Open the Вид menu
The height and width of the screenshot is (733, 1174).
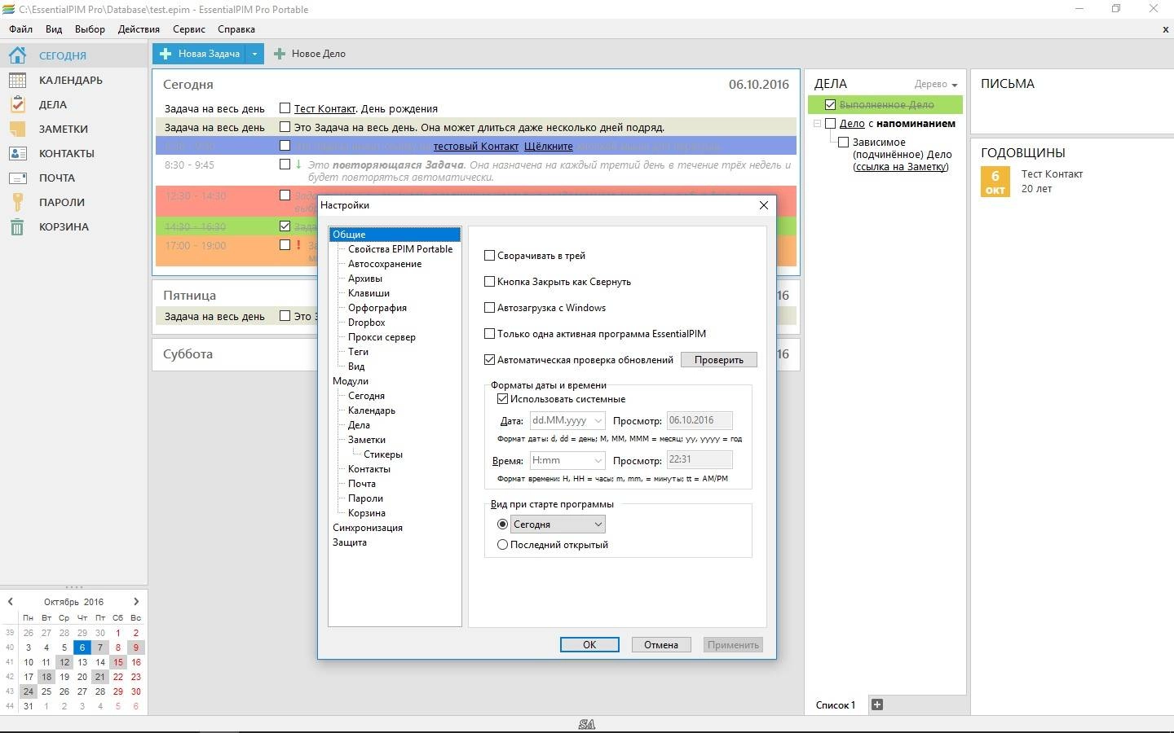pos(54,29)
